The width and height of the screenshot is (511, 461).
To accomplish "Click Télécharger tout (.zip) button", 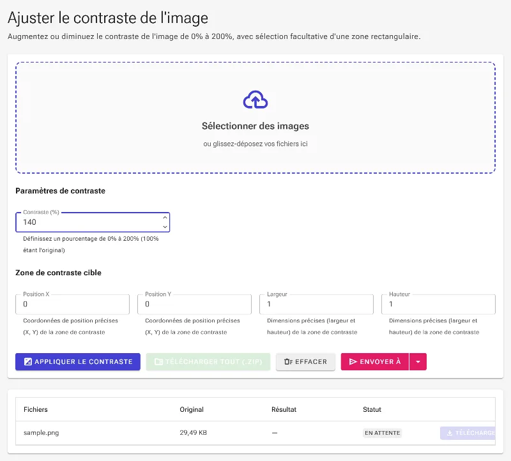I will pyautogui.click(x=208, y=361).
